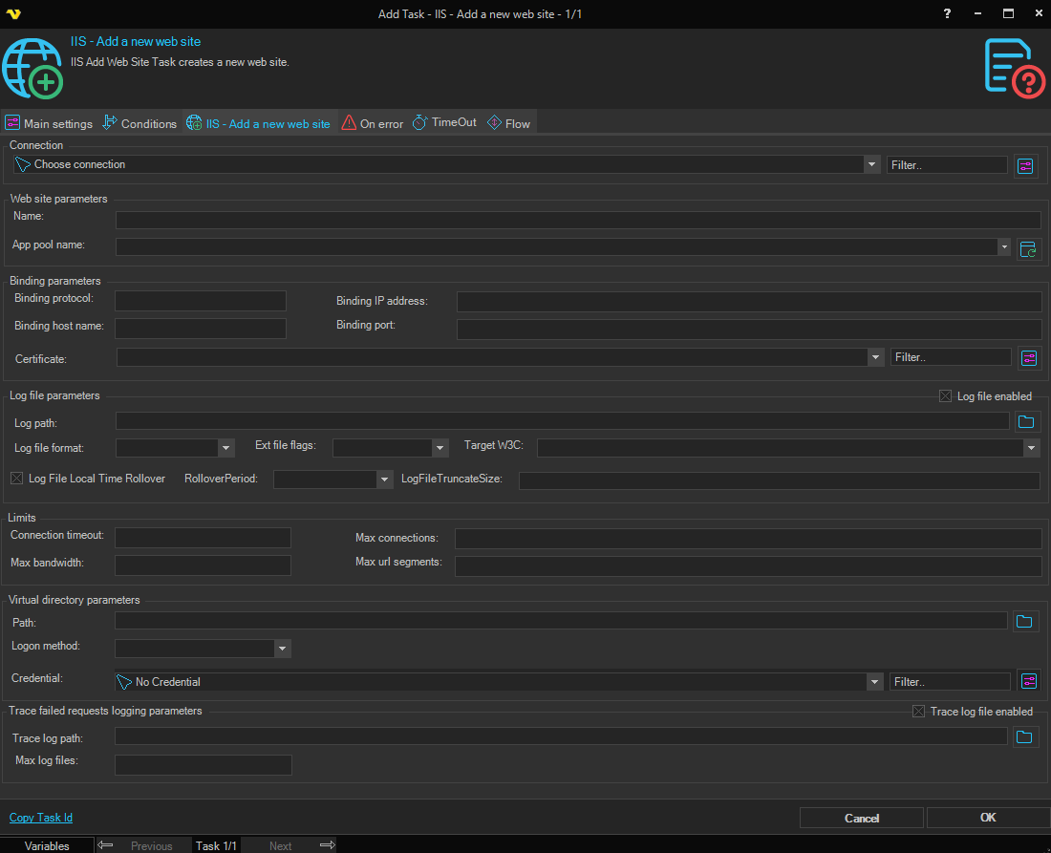Expand the Choose connection dropdown

[x=871, y=164]
